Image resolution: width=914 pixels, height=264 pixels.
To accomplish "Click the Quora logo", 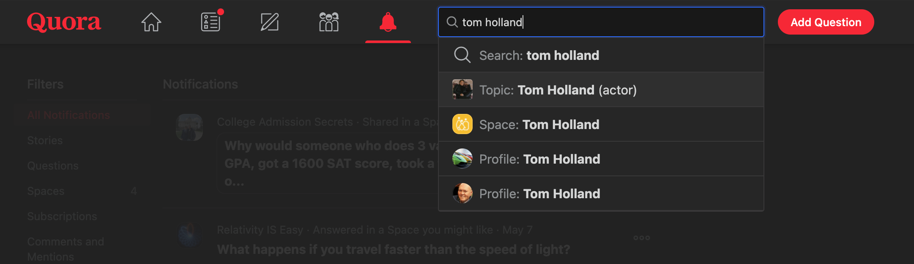I will click(63, 22).
